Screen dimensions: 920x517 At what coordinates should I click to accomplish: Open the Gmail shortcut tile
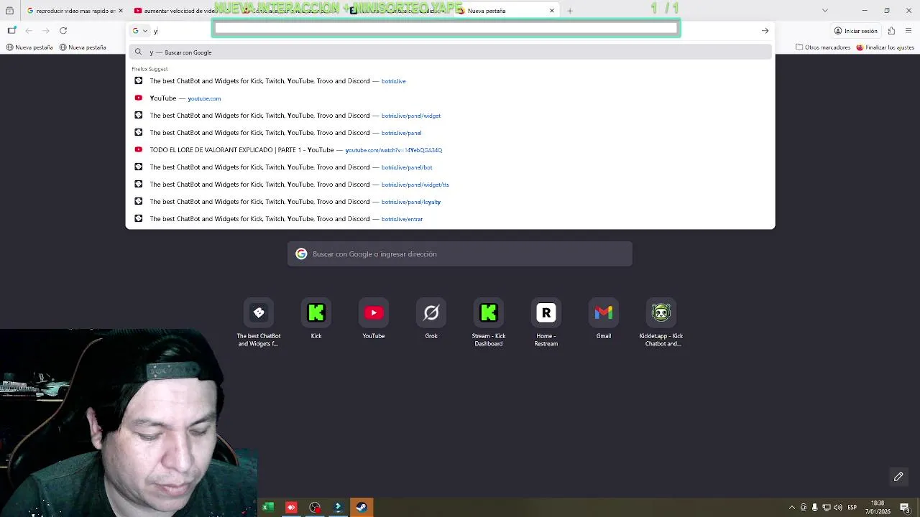click(x=604, y=320)
